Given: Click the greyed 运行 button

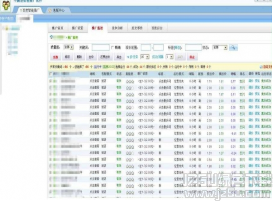Looking at the screenshot, I should click(180, 57).
